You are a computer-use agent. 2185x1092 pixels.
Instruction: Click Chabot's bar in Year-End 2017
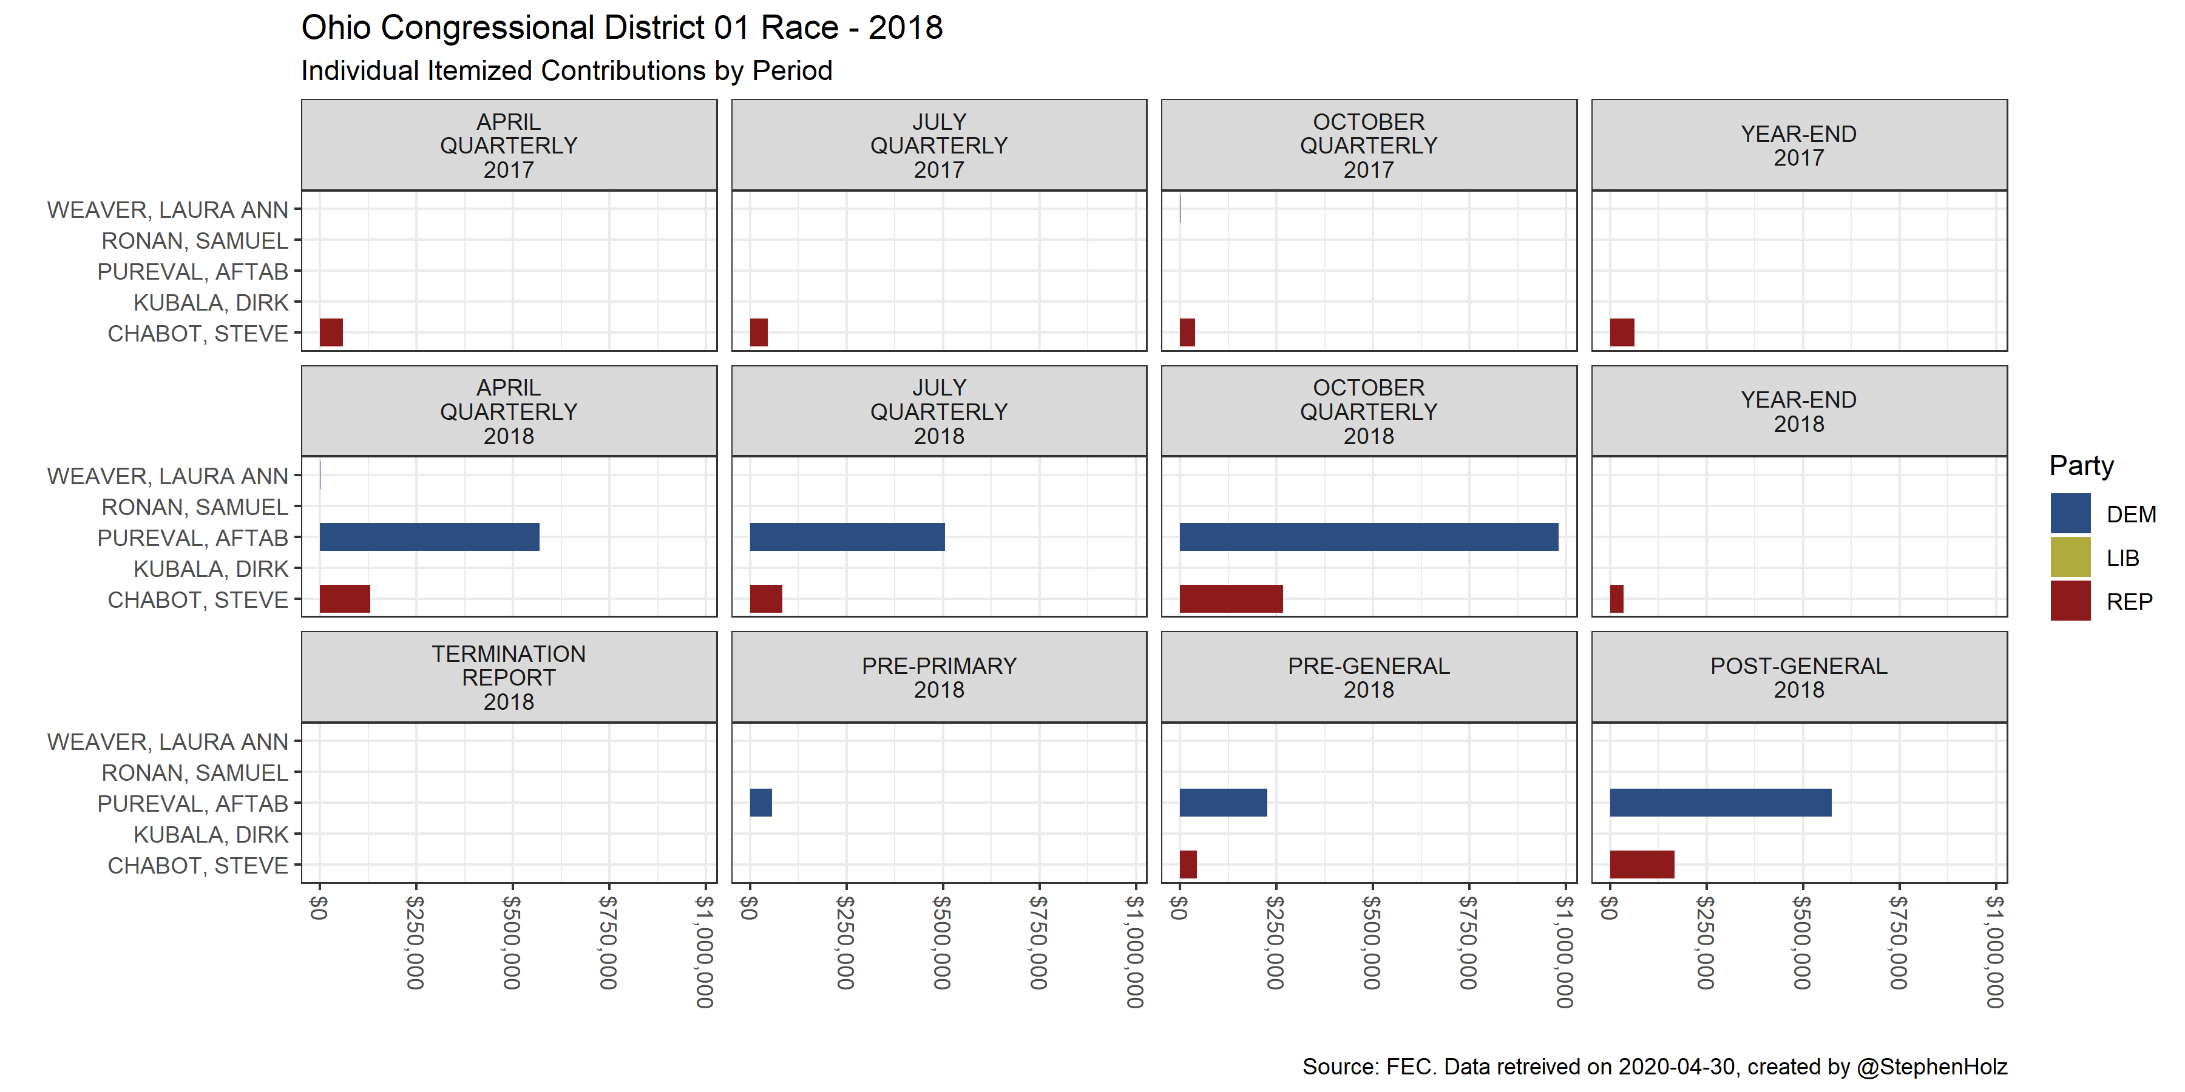point(1622,332)
